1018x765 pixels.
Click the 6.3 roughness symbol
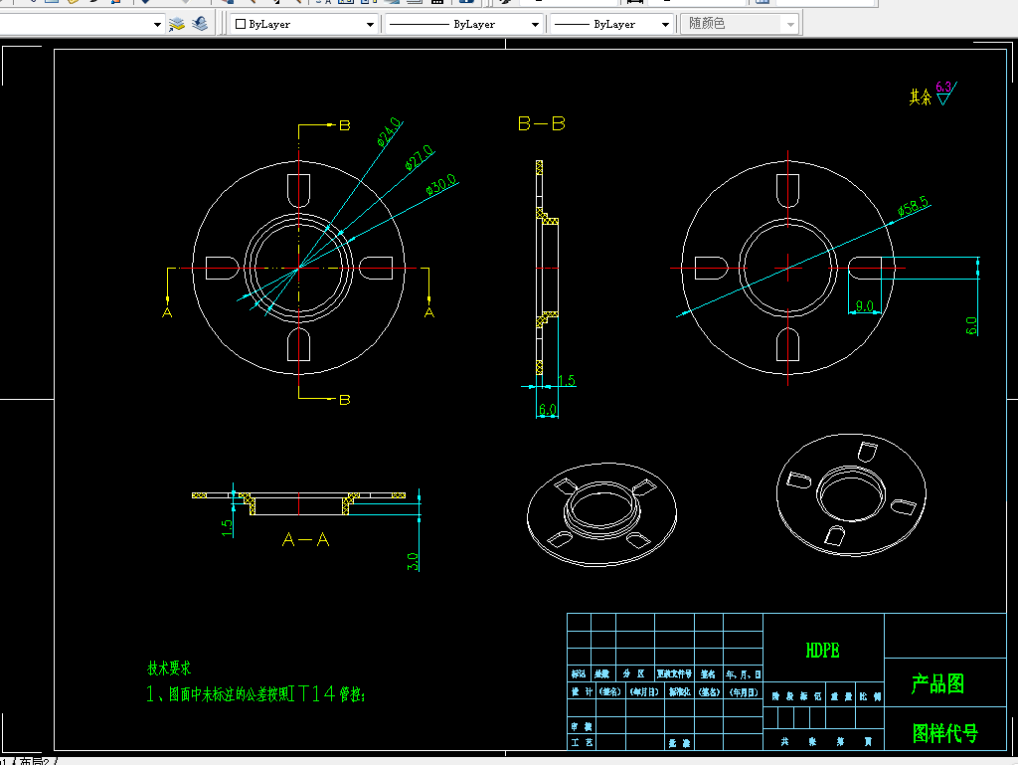pyautogui.click(x=945, y=93)
